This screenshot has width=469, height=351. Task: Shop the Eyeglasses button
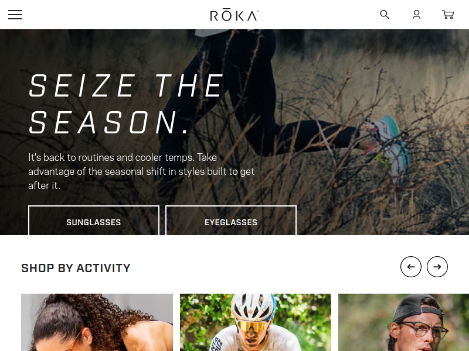[231, 221]
